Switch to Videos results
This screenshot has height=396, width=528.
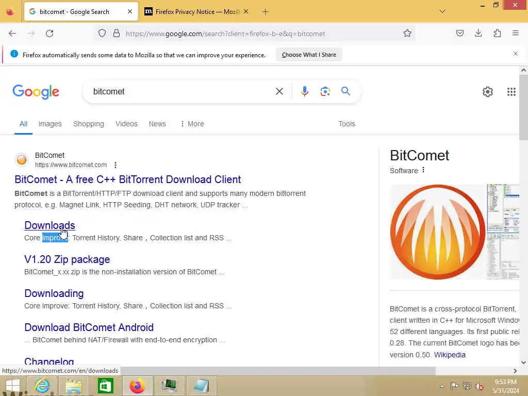(126, 124)
